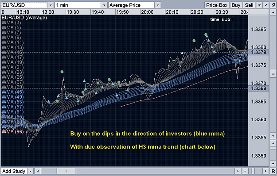
Task: Open the 1 min timeframe dropdown arrow
Action: point(104,5)
